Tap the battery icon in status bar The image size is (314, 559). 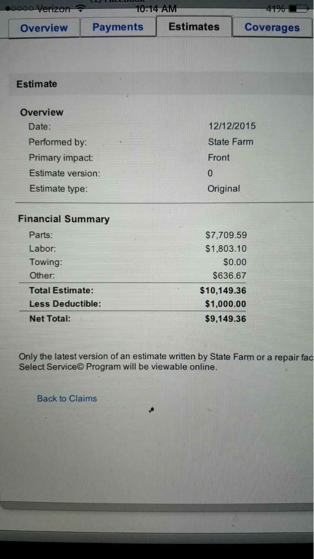tap(299, 8)
